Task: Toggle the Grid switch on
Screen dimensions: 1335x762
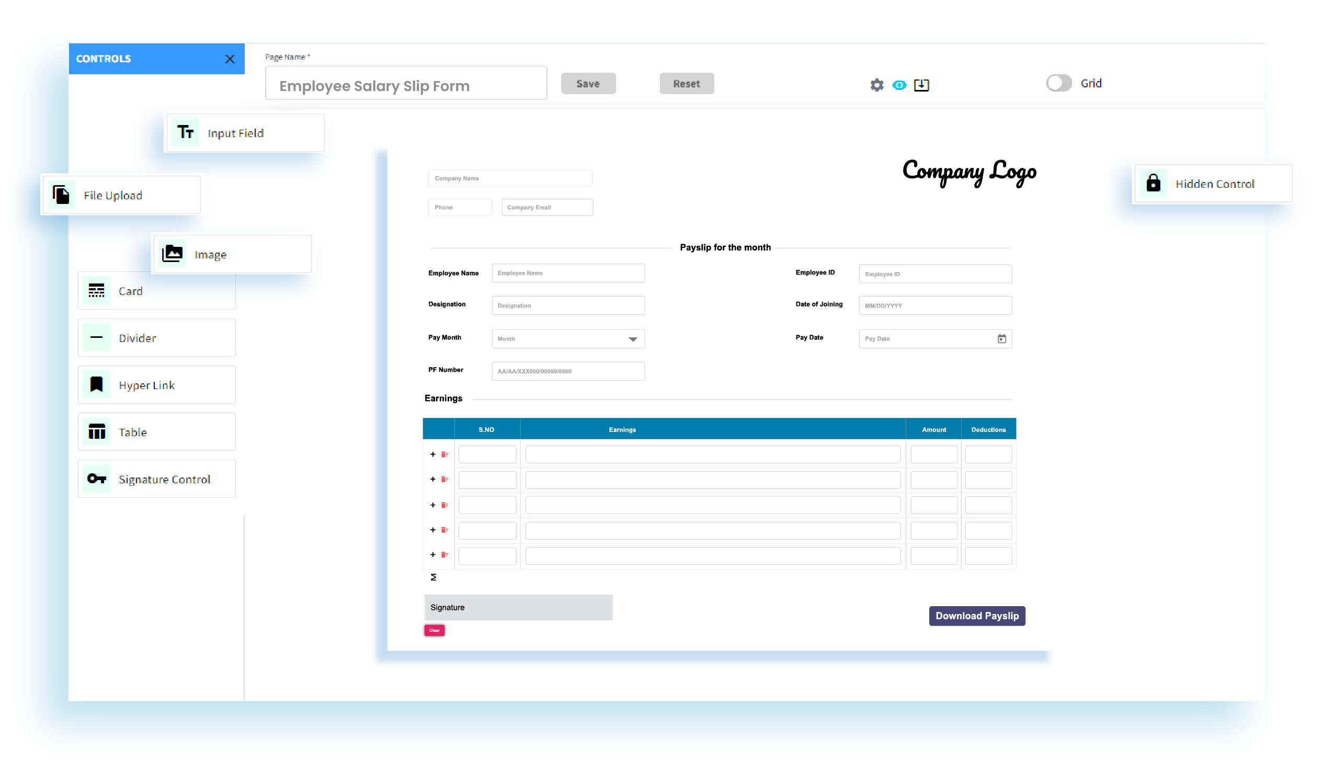Action: 1059,84
